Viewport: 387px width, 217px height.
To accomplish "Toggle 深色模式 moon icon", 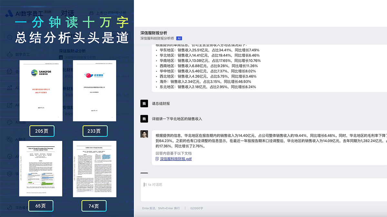I will click(9, 207).
